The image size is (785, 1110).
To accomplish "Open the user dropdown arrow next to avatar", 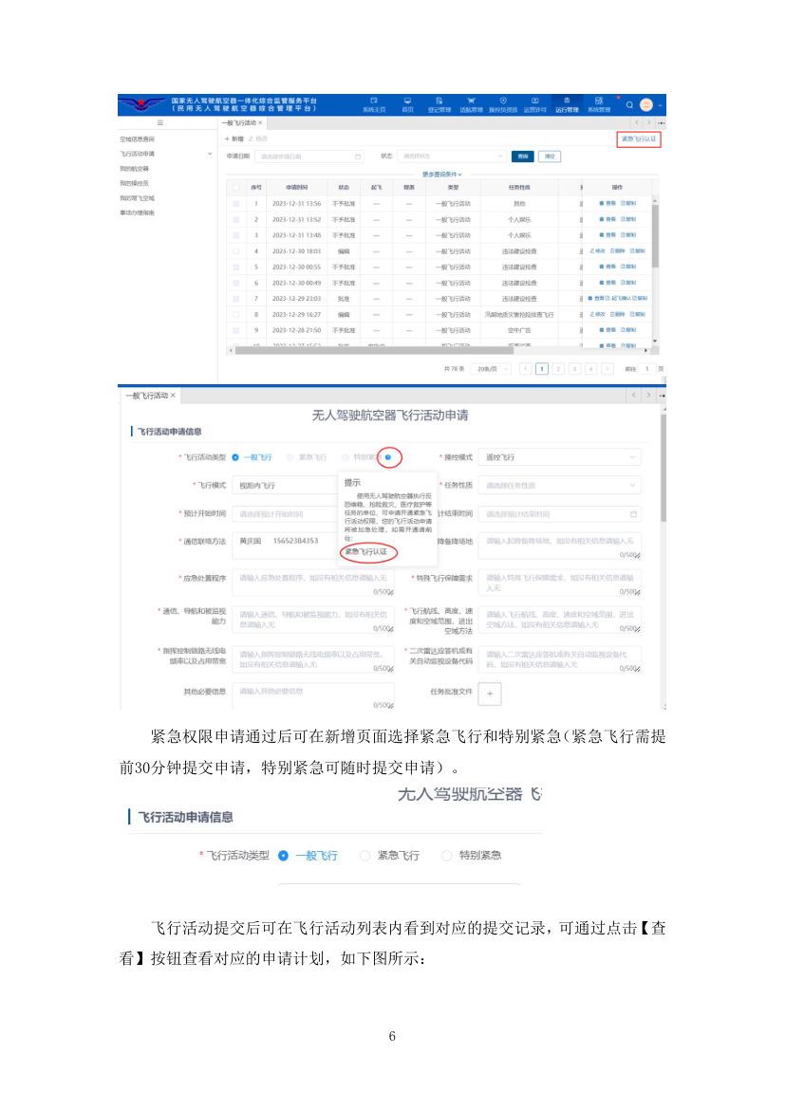I will (x=660, y=105).
